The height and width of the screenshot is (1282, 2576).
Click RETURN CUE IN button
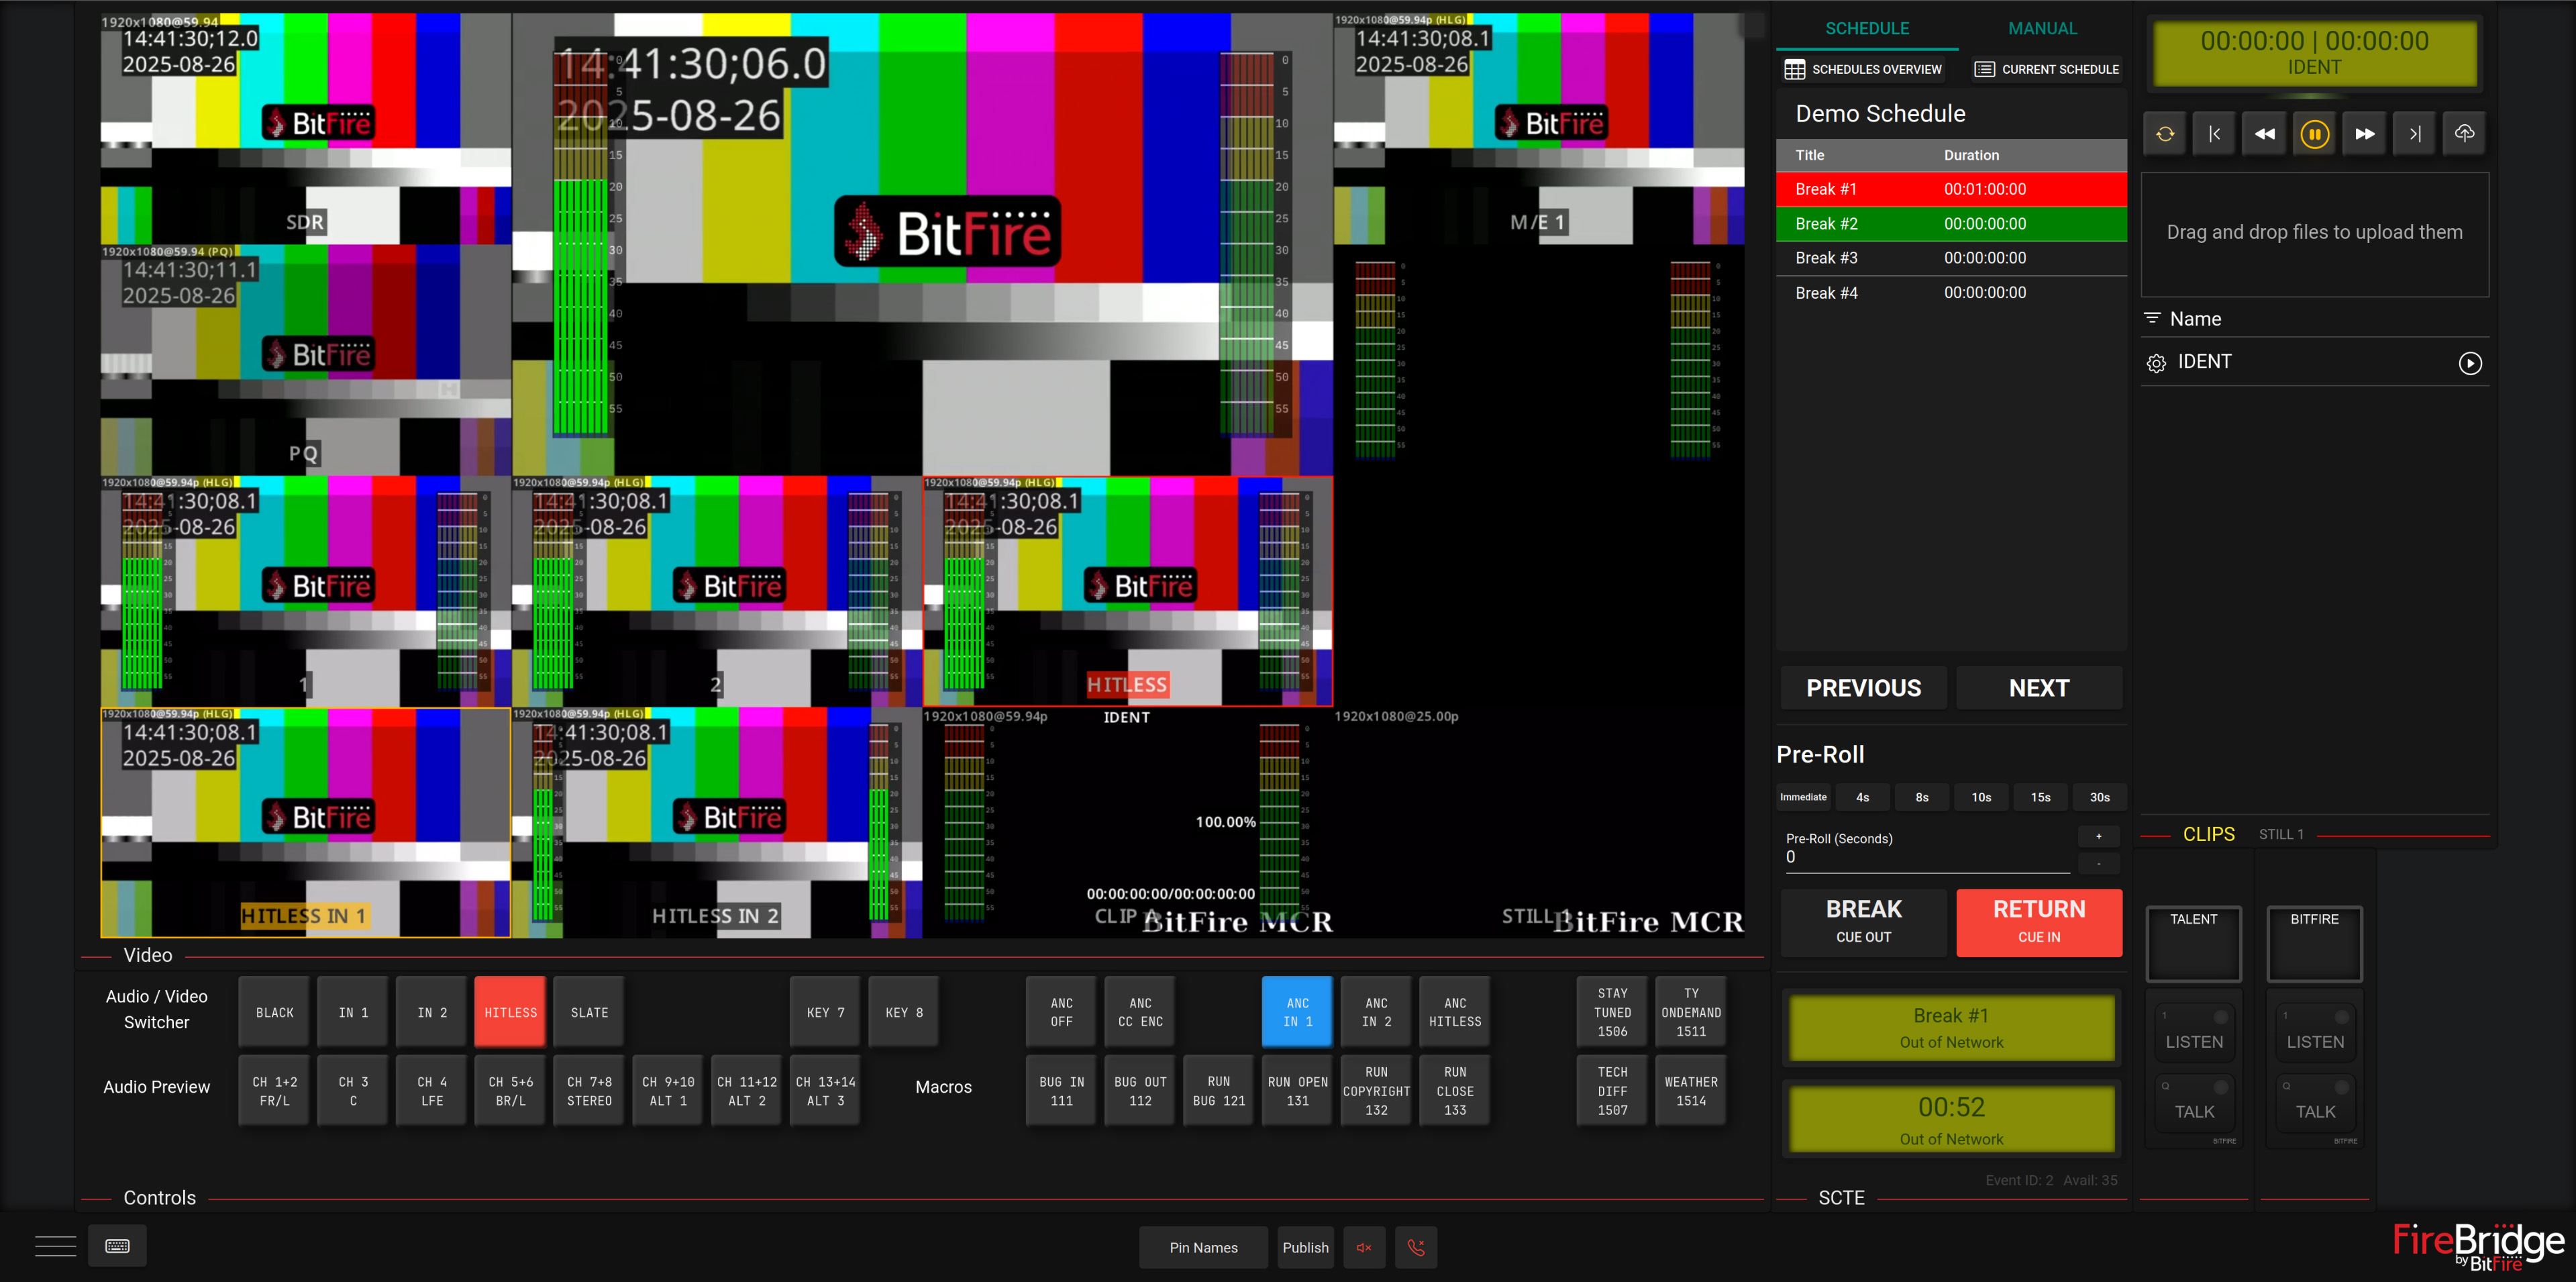coord(2039,922)
